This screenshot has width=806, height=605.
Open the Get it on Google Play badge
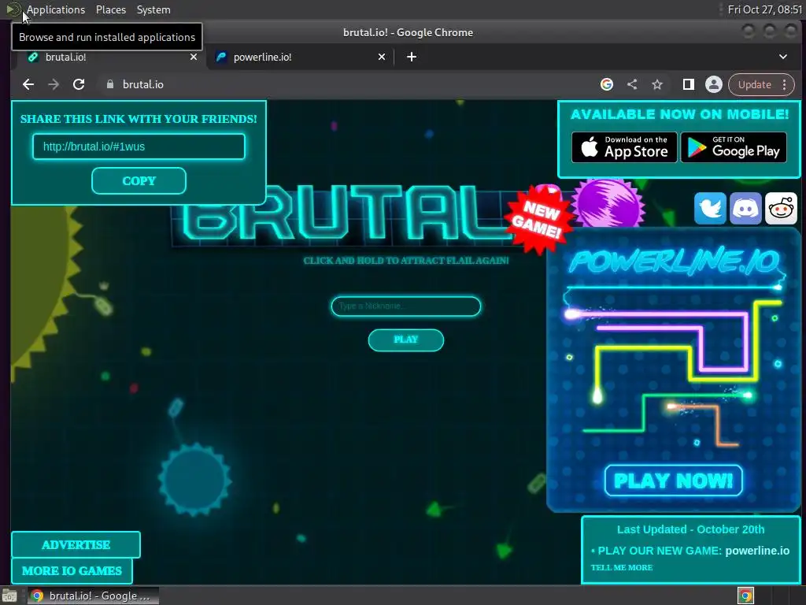point(734,147)
